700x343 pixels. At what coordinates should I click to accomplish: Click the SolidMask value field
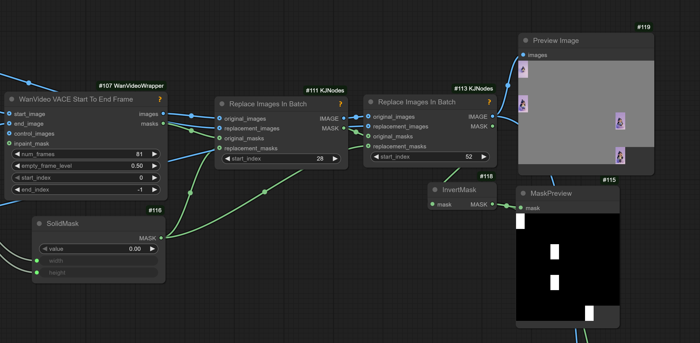coord(98,249)
